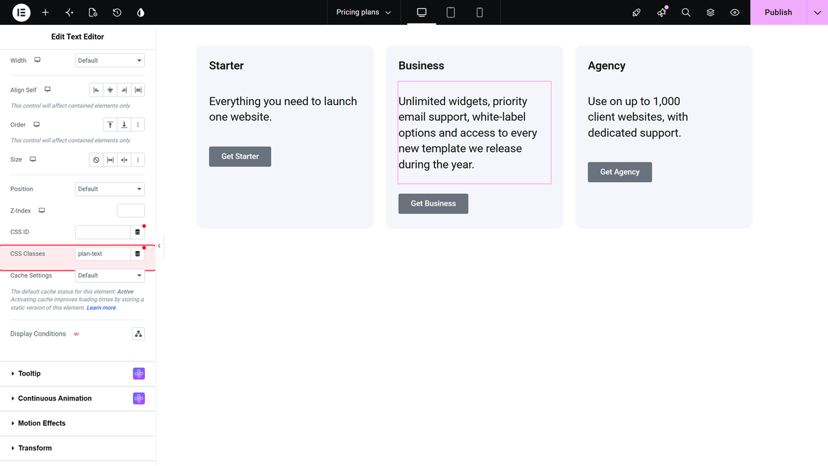The image size is (828, 466).
Task: Open the Width dropdown
Action: tap(110, 61)
